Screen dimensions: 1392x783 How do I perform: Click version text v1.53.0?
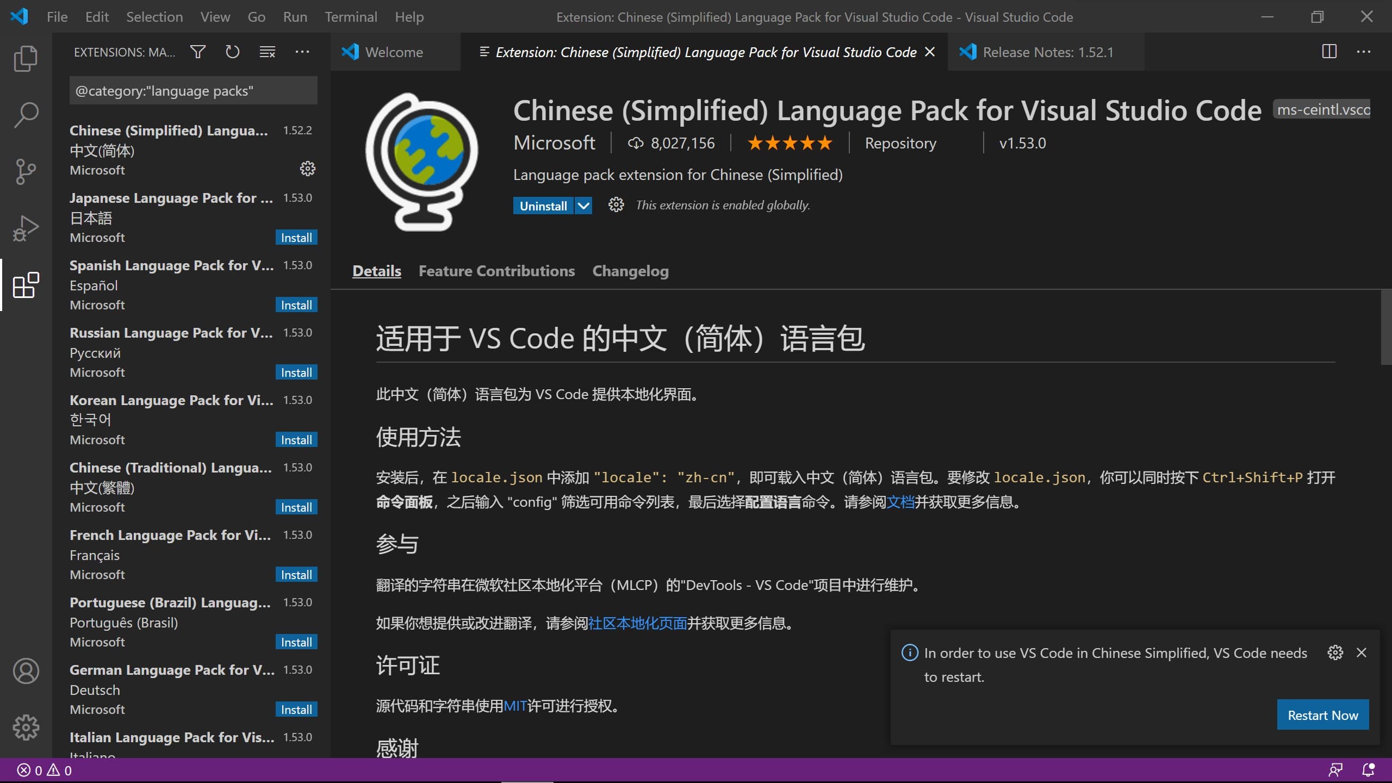point(1022,143)
